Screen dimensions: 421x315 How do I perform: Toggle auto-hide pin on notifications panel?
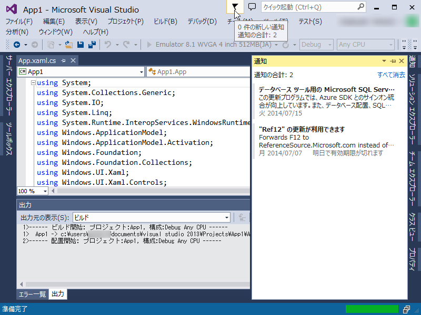pos(393,61)
